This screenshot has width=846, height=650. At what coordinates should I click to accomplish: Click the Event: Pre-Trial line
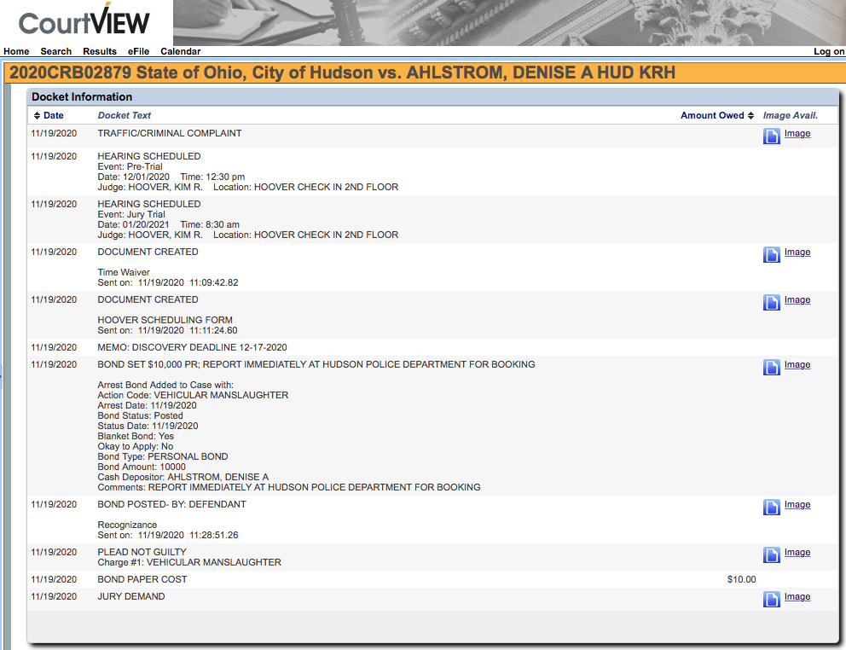(x=130, y=167)
